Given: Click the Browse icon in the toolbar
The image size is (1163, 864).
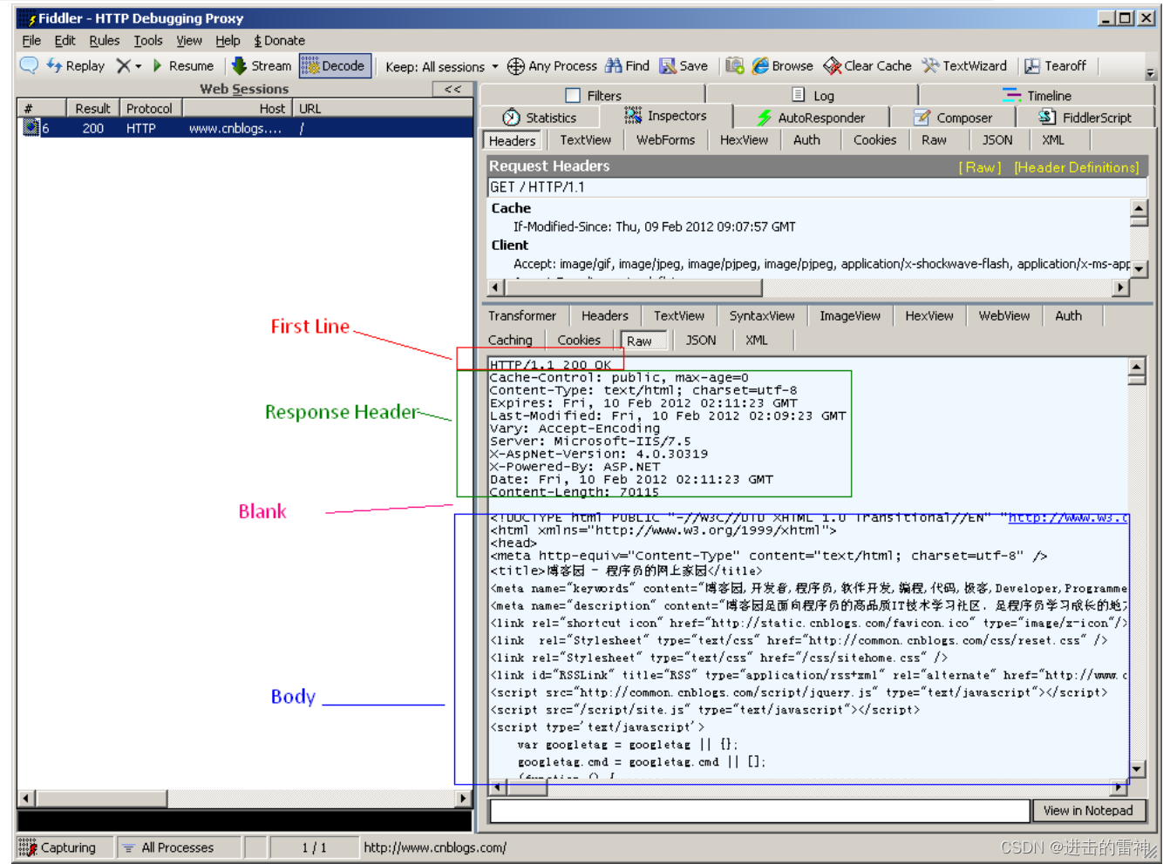Looking at the screenshot, I should tap(783, 65).
